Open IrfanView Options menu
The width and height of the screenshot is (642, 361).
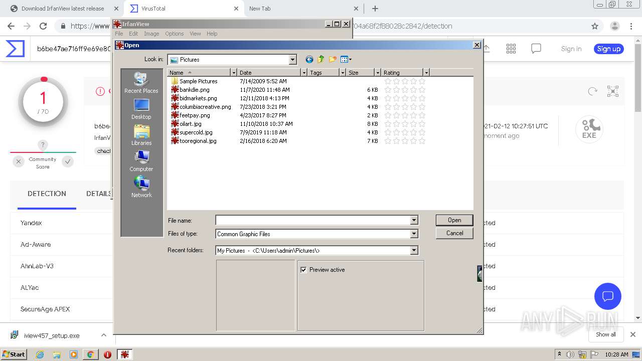coord(175,34)
